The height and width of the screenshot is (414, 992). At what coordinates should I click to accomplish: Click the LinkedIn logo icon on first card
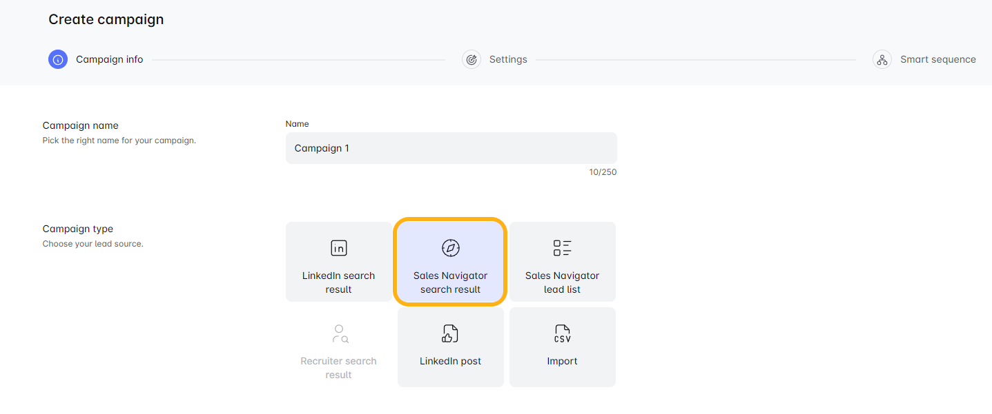coord(339,248)
